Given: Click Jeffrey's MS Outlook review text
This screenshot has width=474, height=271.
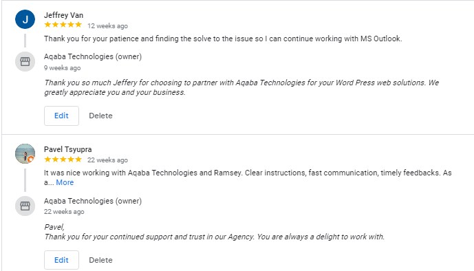Looking at the screenshot, I should [223, 39].
